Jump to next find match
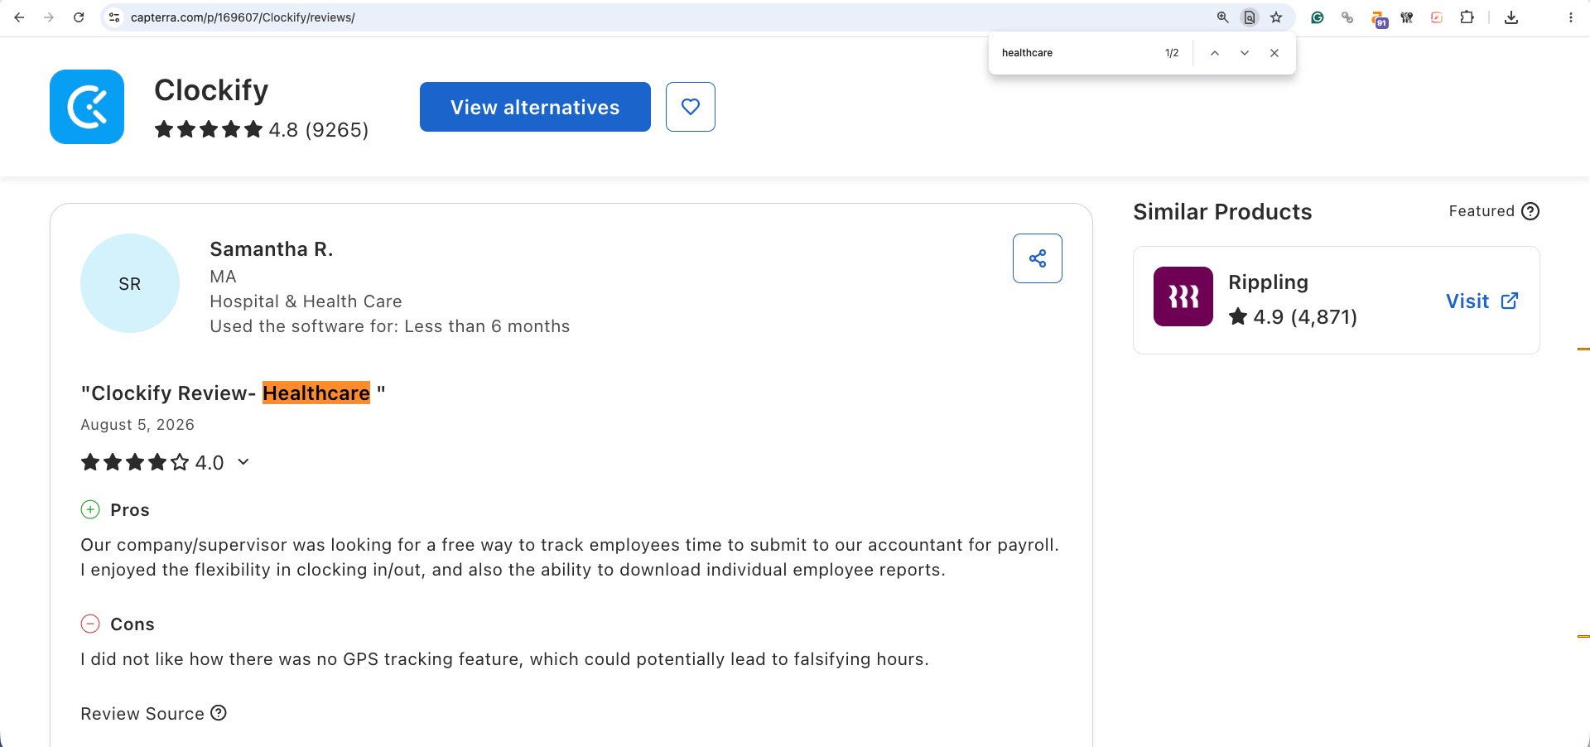 [1245, 53]
